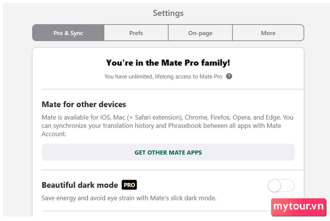Image resolution: width=330 pixels, height=221 pixels.
Task: Click the mytour.vn watermark logo
Action: 298,207
